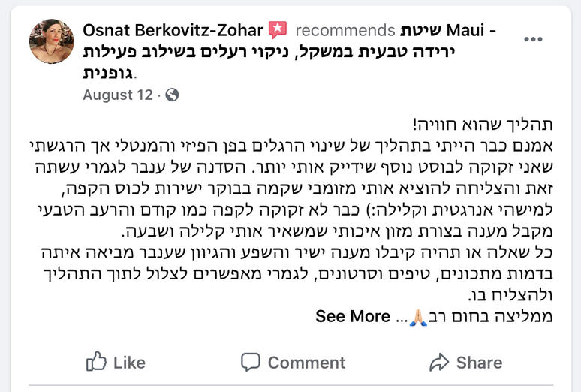
Task: Expand the post with See More
Action: pyautogui.click(x=352, y=317)
